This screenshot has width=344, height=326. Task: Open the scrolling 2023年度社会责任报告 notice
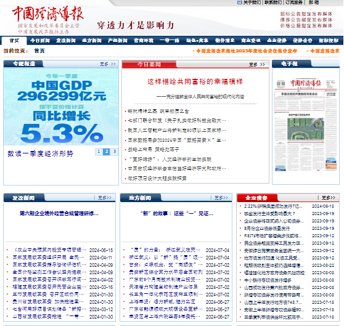pos(245,51)
